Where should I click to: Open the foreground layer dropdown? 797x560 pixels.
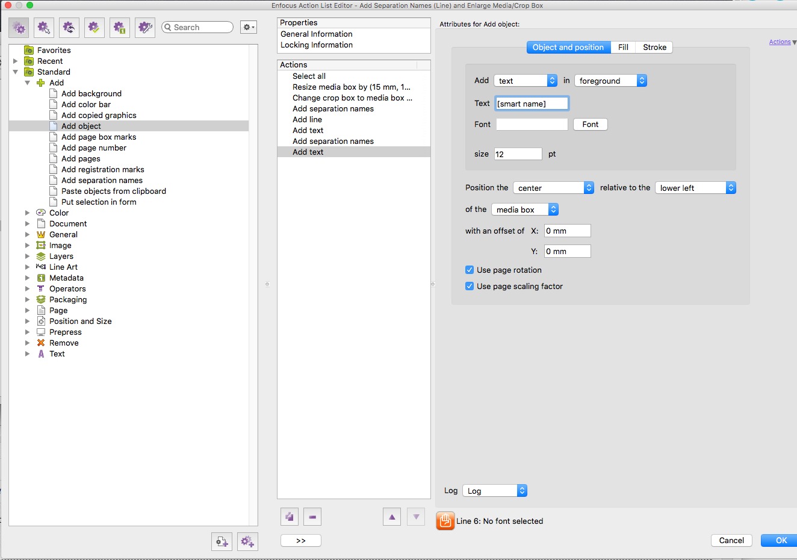(610, 81)
